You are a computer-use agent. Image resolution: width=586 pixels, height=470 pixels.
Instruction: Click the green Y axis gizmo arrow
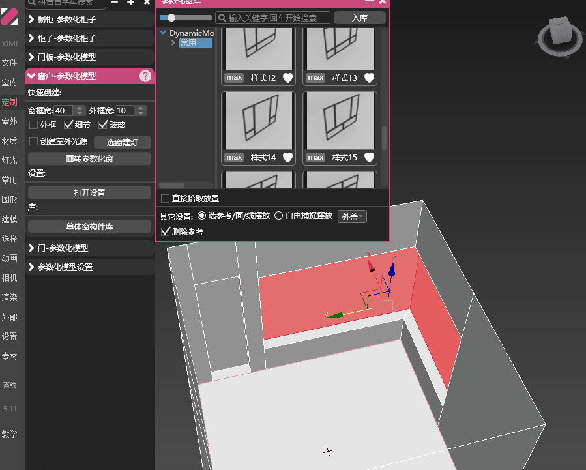[x=334, y=316]
